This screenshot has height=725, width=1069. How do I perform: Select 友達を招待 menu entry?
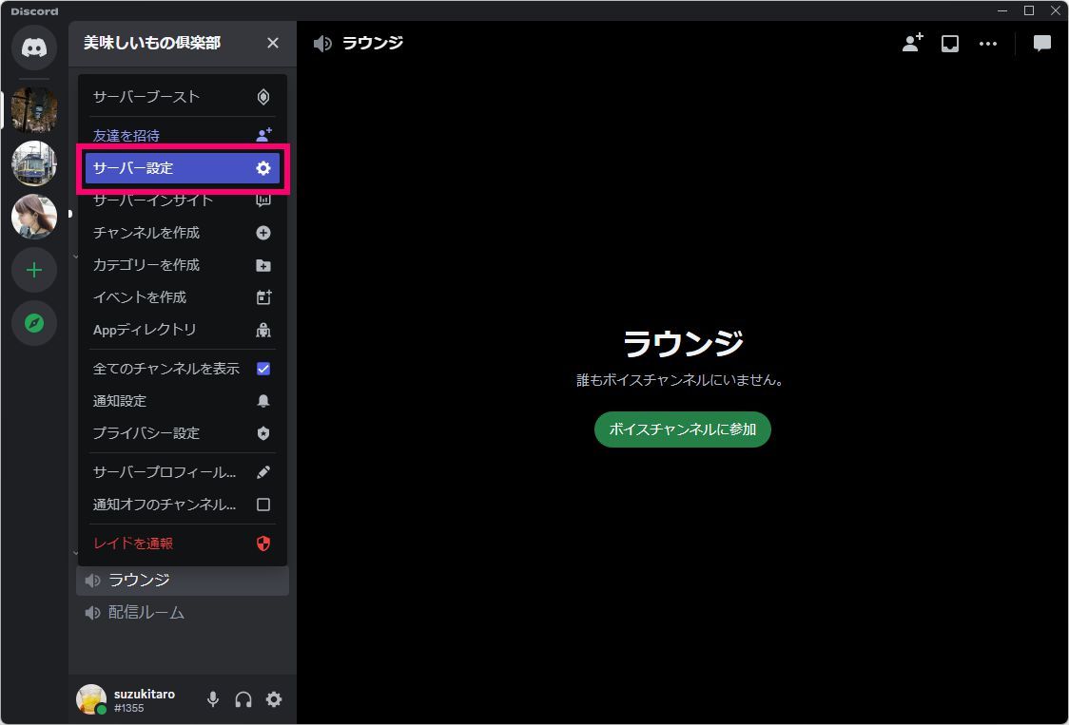tap(182, 135)
